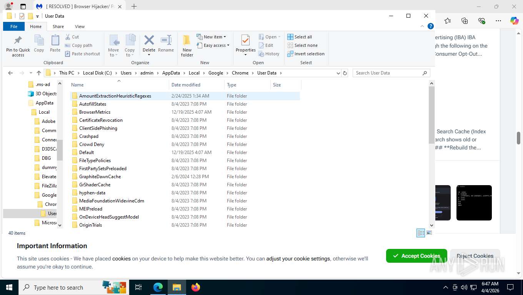The width and height of the screenshot is (523, 295).
Task: Select the Copy ribbon icon
Action: tap(39, 43)
